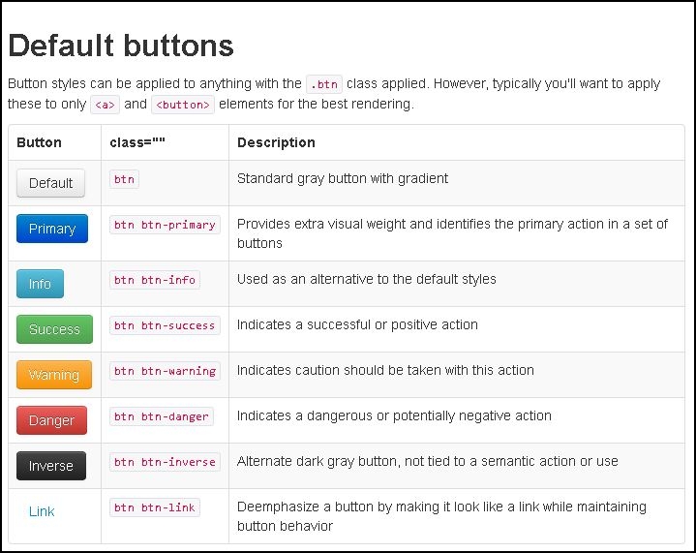Select the 'btn' class code in the Default row
The width and height of the screenshot is (696, 553).
click(x=124, y=179)
